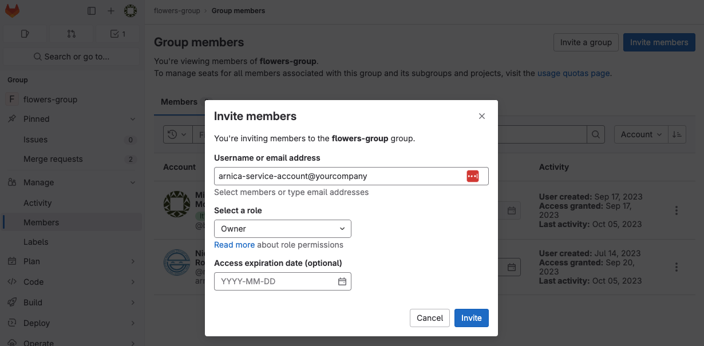Click the password manager icon in username field

click(x=472, y=176)
